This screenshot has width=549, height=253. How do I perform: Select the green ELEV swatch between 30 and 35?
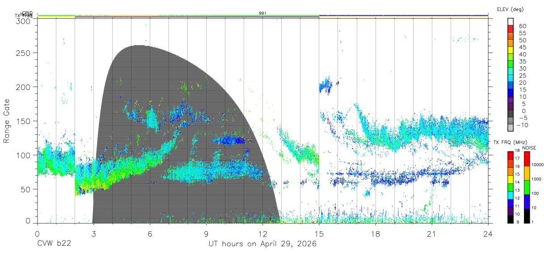pyautogui.click(x=511, y=65)
